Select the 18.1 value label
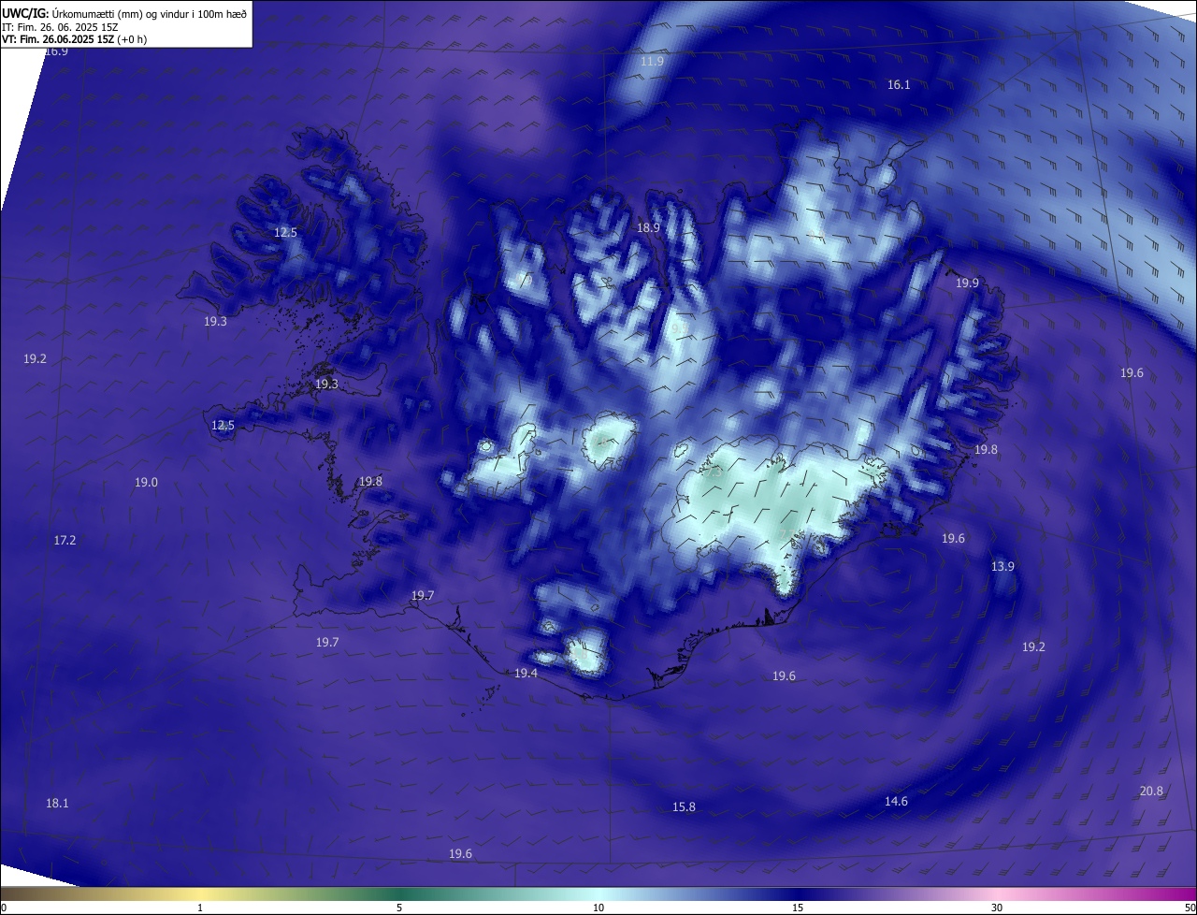The height and width of the screenshot is (915, 1197). click(x=57, y=803)
